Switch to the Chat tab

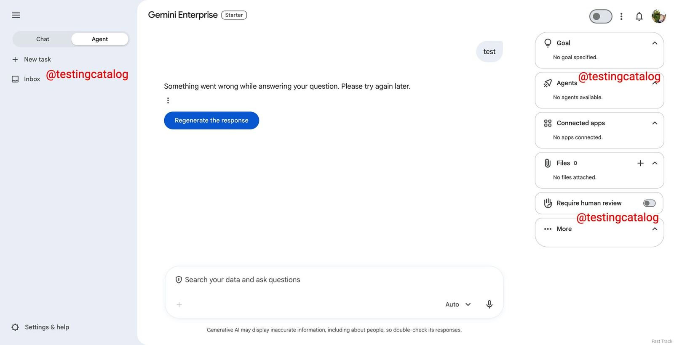coord(42,39)
